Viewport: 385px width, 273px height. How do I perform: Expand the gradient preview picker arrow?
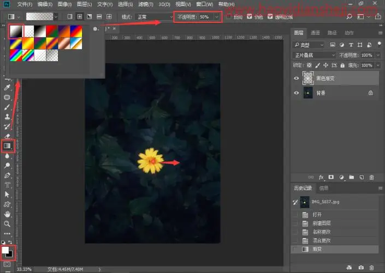tap(56, 17)
